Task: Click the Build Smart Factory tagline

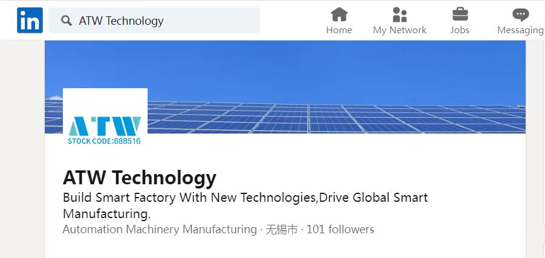Action: (x=245, y=205)
